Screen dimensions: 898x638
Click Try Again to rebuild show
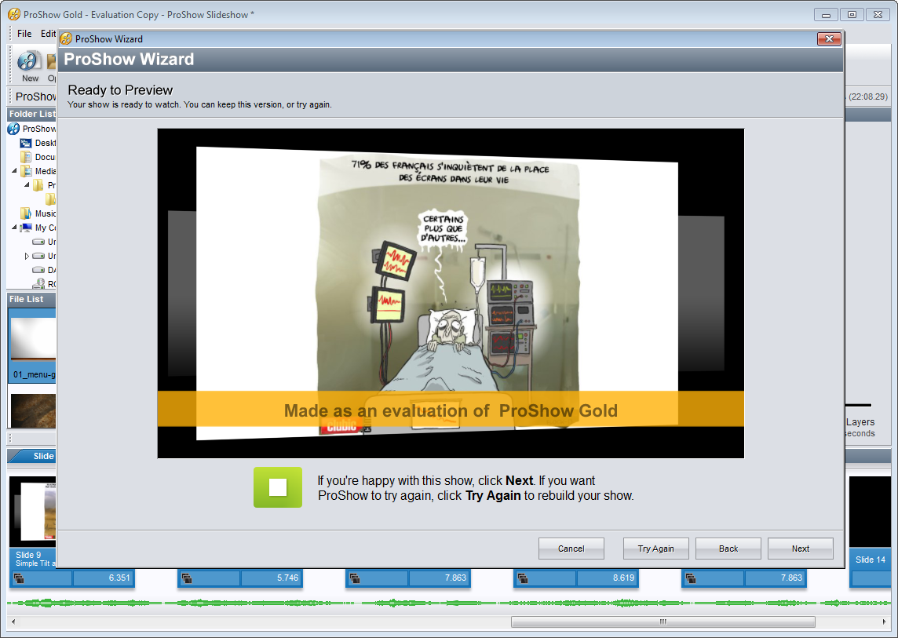pos(655,549)
